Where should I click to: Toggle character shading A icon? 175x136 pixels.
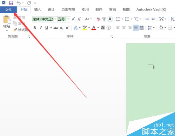click(x=103, y=28)
